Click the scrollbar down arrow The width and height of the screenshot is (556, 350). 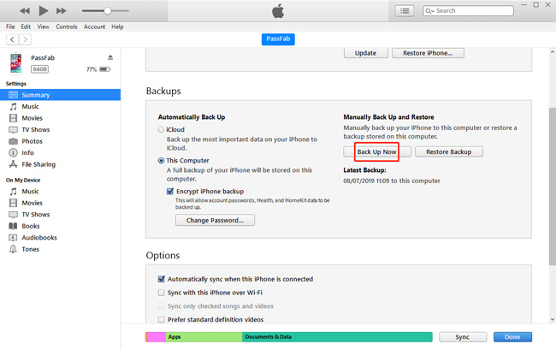pos(552,319)
